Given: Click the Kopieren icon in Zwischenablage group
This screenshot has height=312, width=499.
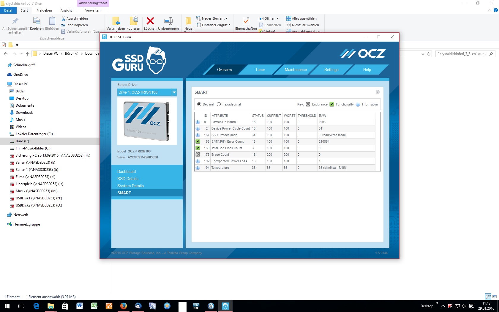Looking at the screenshot, I should 37,21.
